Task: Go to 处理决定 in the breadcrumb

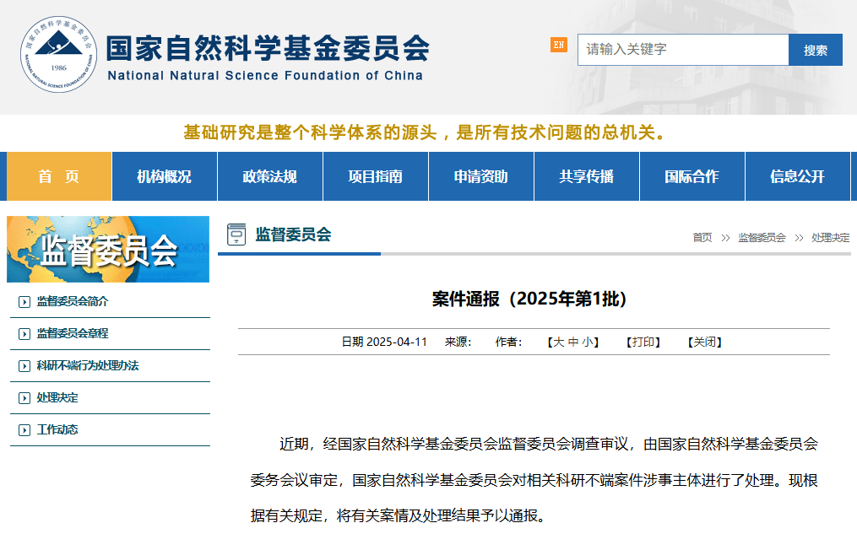Action: pyautogui.click(x=831, y=238)
